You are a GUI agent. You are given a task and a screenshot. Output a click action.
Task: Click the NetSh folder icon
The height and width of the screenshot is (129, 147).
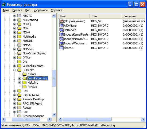click(x=20, y=45)
